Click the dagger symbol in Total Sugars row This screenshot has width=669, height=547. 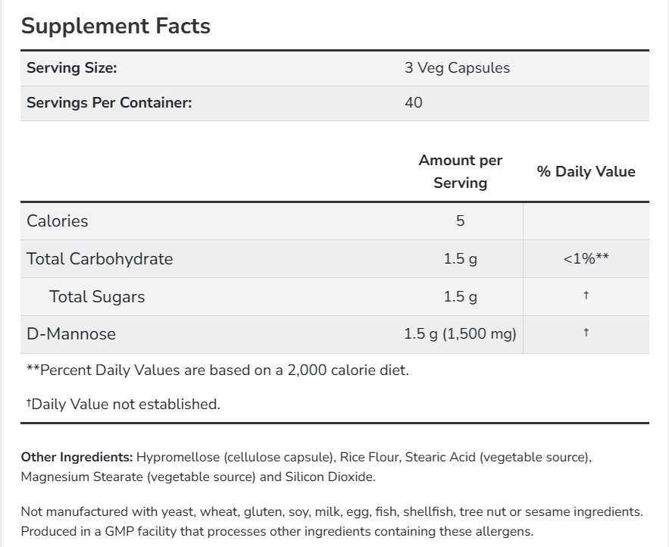[586, 295]
